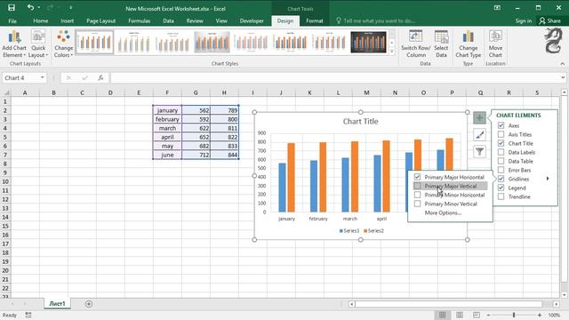The image size is (569, 320).
Task: Enable the Axis Titles checkbox
Action: (x=501, y=134)
